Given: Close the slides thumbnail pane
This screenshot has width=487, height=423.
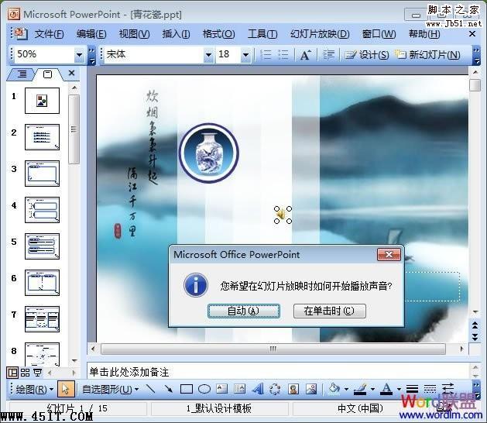Looking at the screenshot, I should (x=71, y=74).
